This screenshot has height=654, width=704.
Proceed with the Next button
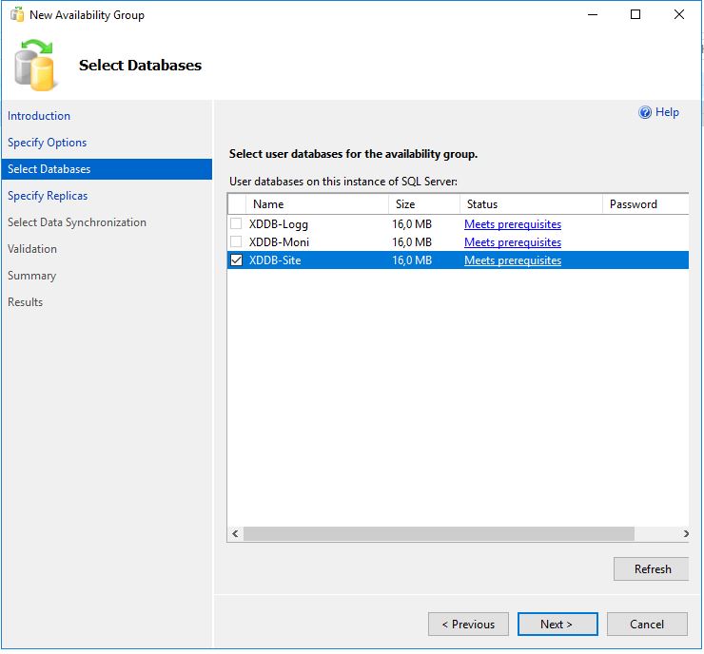[557, 624]
